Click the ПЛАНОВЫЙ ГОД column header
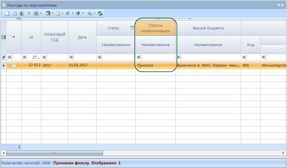Viewport: 287px width, 168px height. tap(55, 37)
